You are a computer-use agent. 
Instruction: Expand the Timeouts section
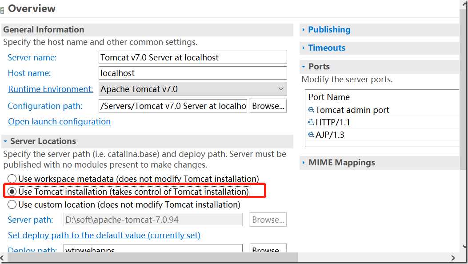[x=303, y=48]
